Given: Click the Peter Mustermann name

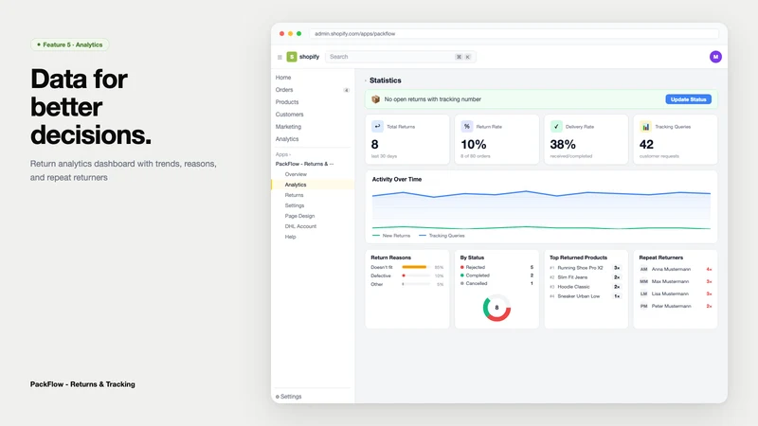Looking at the screenshot, I should tap(672, 306).
